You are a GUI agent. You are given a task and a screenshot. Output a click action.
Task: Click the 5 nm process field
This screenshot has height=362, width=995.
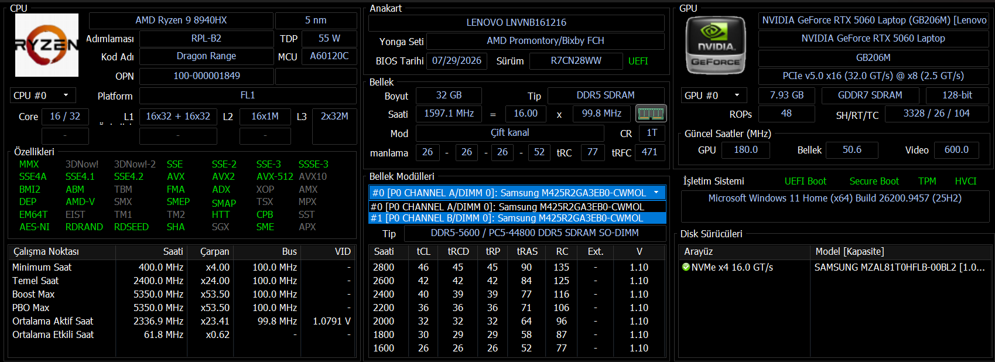pyautogui.click(x=316, y=21)
